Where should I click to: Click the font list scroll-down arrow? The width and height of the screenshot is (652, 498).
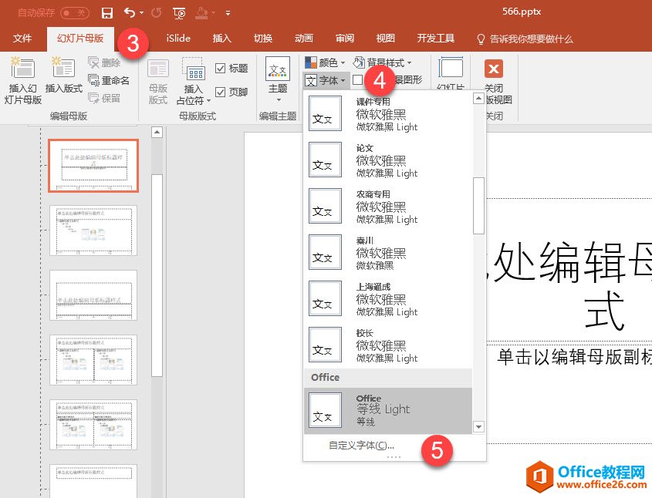click(478, 426)
